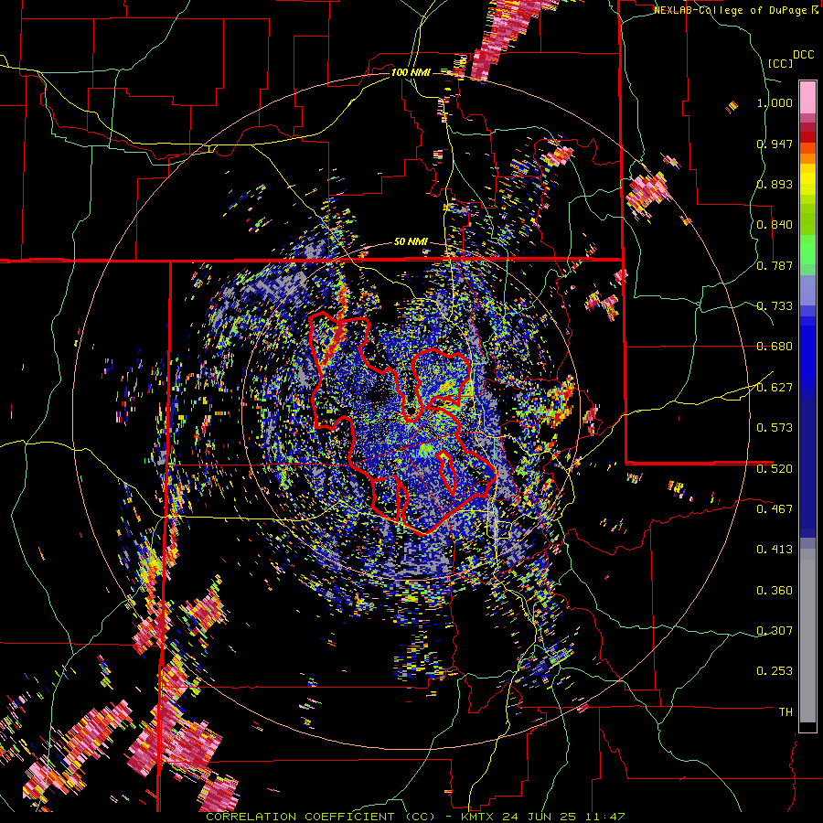The image size is (823, 823).
Task: Click the bright green color bar segment
Action: click(x=807, y=250)
